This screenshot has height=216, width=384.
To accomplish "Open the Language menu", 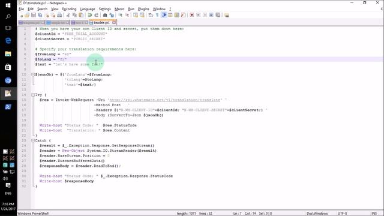I will pyautogui.click(x=88, y=9).
